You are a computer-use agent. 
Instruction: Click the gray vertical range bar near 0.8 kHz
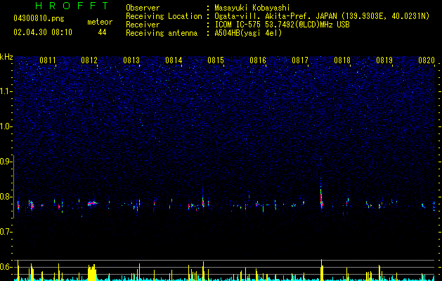pos(13,187)
